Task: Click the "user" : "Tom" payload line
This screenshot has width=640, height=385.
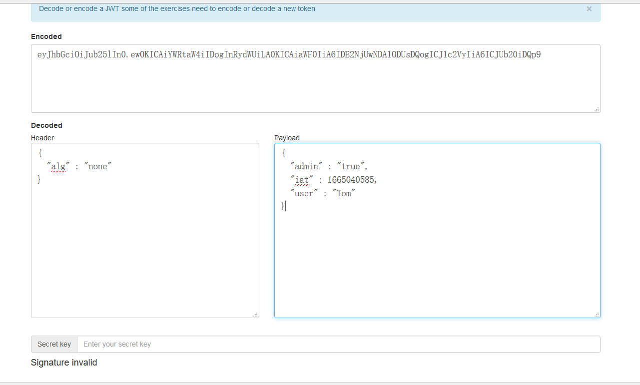Action: (323, 193)
